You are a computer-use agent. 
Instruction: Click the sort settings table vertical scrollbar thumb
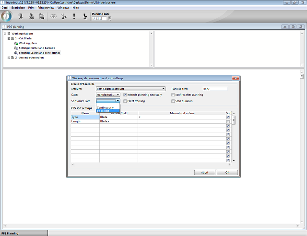(234, 120)
